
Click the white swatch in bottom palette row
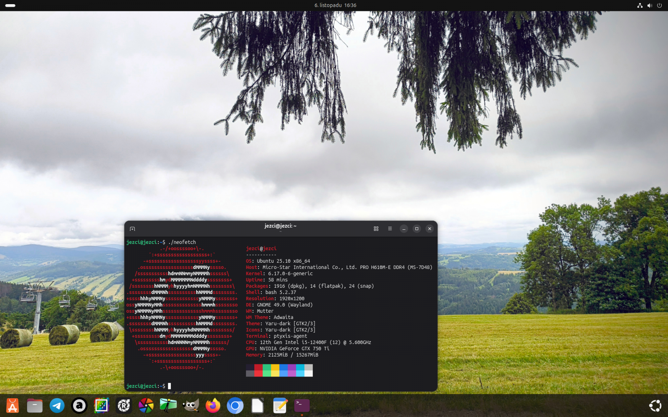coord(309,374)
